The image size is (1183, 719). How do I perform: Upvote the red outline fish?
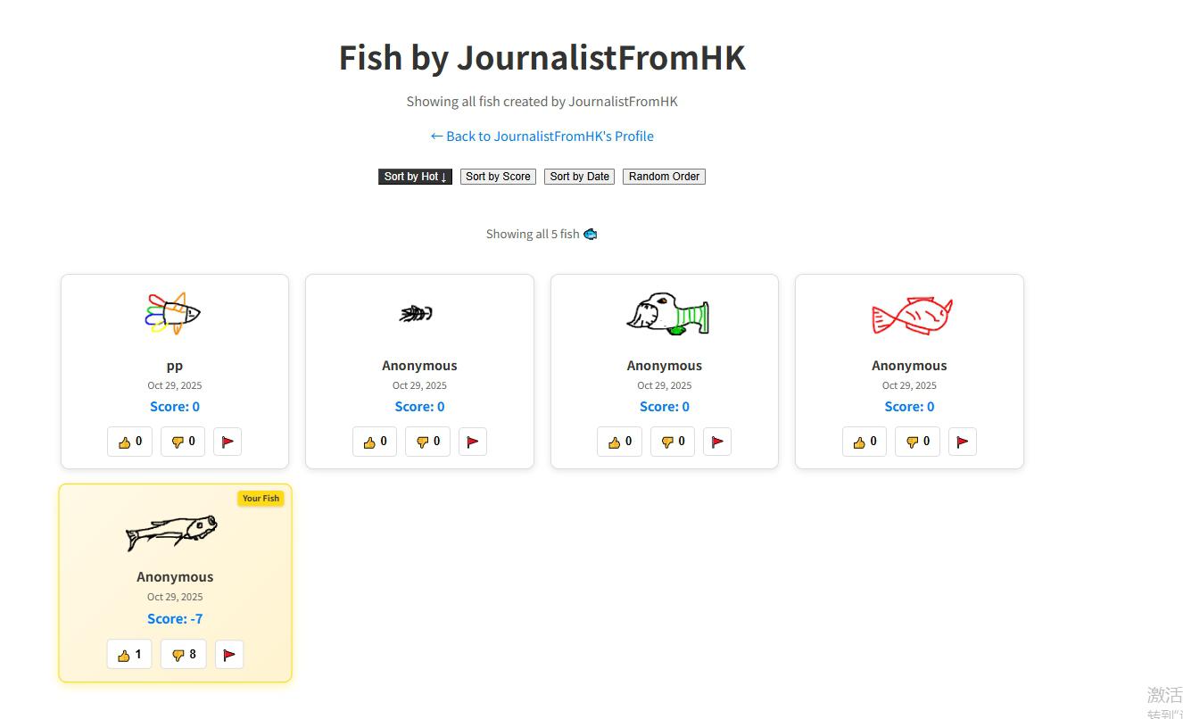pyautogui.click(x=864, y=442)
